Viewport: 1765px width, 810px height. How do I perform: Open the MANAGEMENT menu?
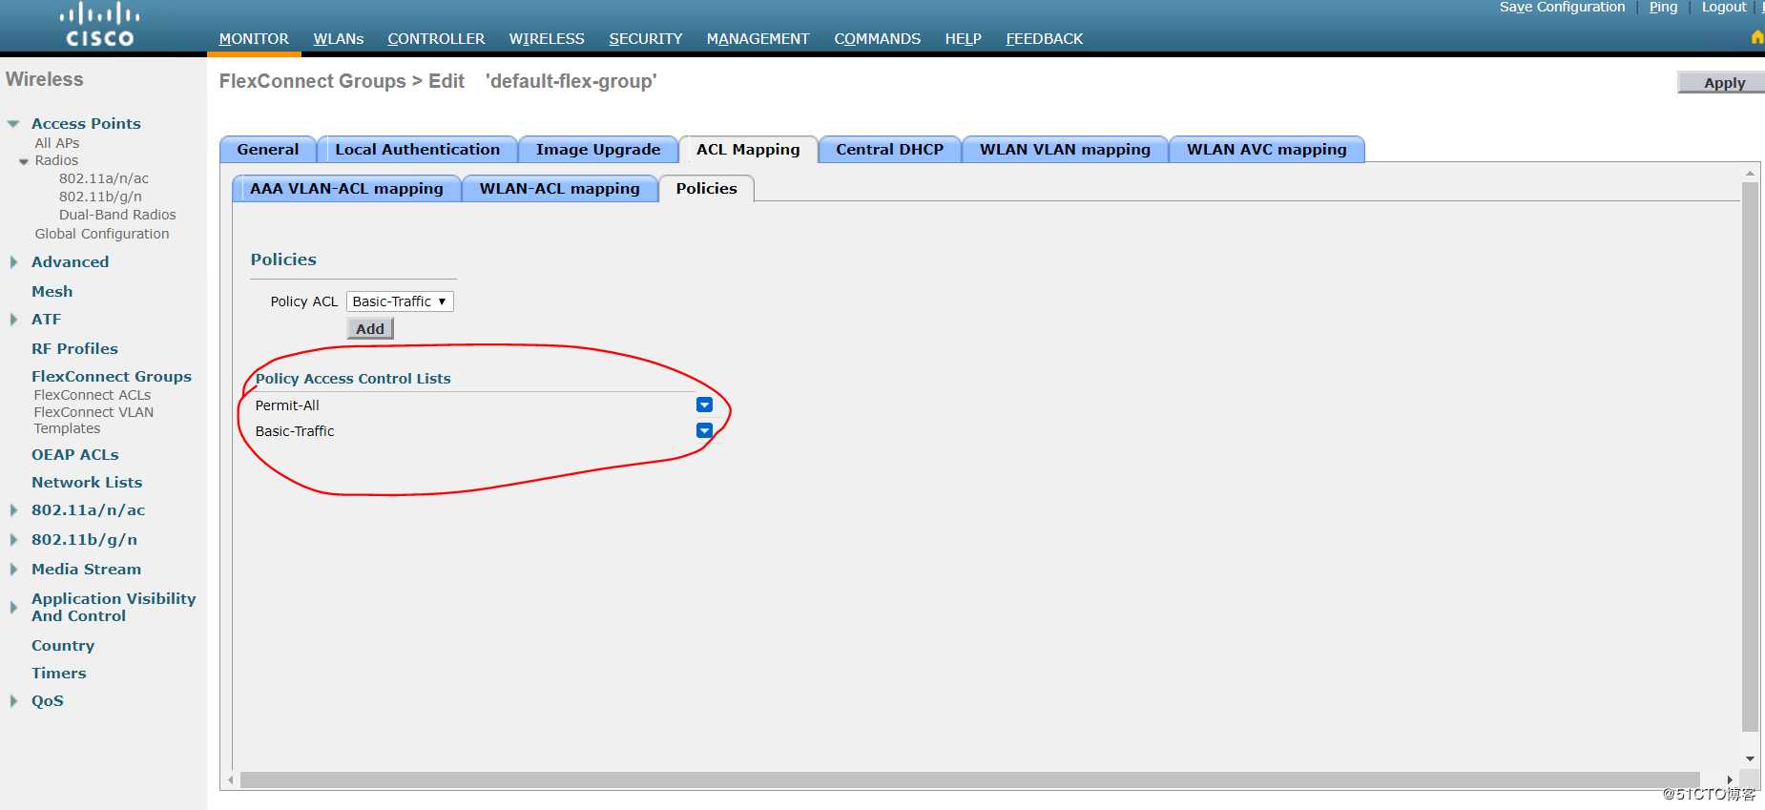tap(758, 39)
